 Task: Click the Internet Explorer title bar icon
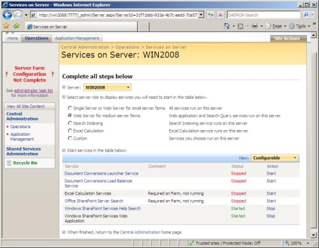tap(5, 5)
